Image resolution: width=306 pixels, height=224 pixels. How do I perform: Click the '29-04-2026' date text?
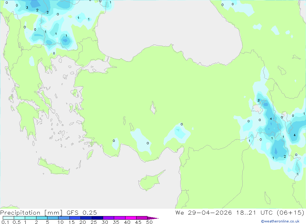point(210,213)
